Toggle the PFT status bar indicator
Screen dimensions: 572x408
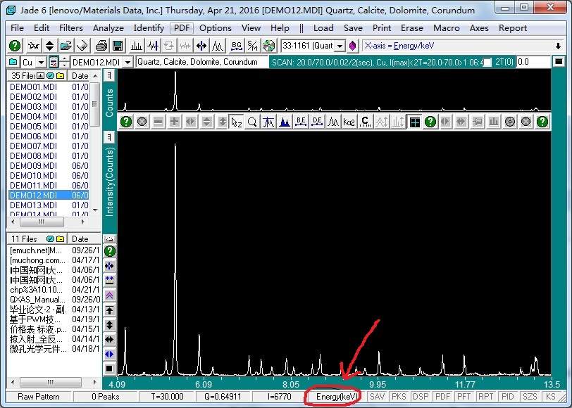coord(464,397)
